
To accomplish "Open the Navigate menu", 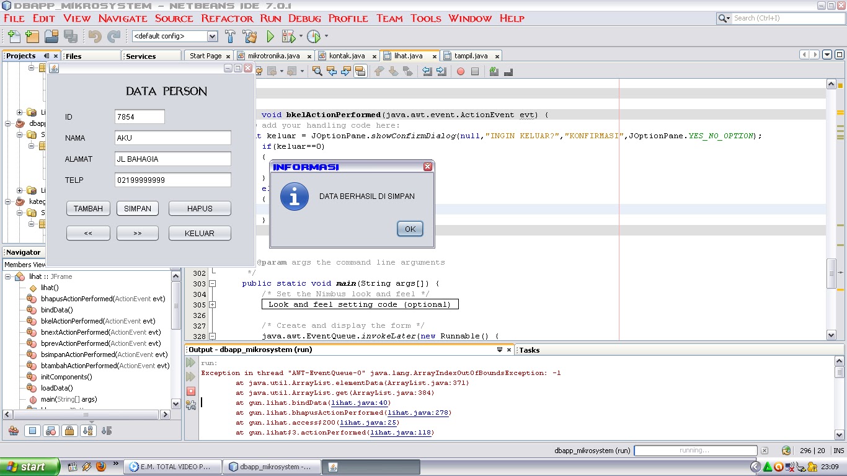I will [123, 18].
